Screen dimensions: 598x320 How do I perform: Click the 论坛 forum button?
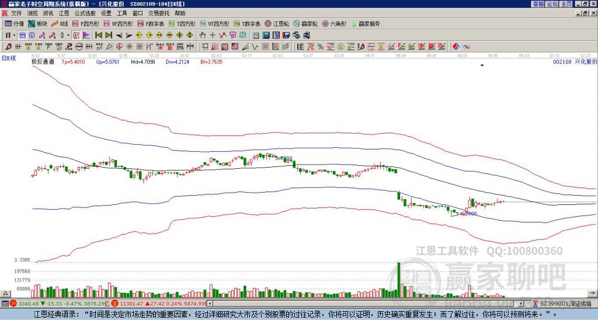pyautogui.click(x=552, y=4)
